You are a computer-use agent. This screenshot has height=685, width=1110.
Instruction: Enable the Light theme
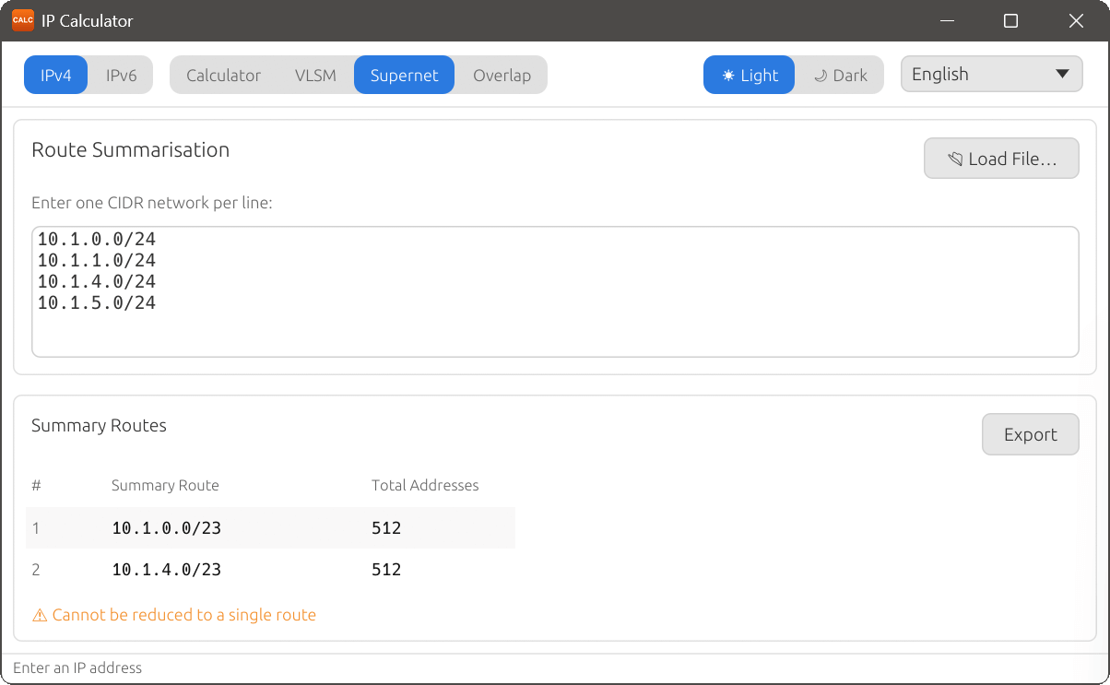click(749, 76)
